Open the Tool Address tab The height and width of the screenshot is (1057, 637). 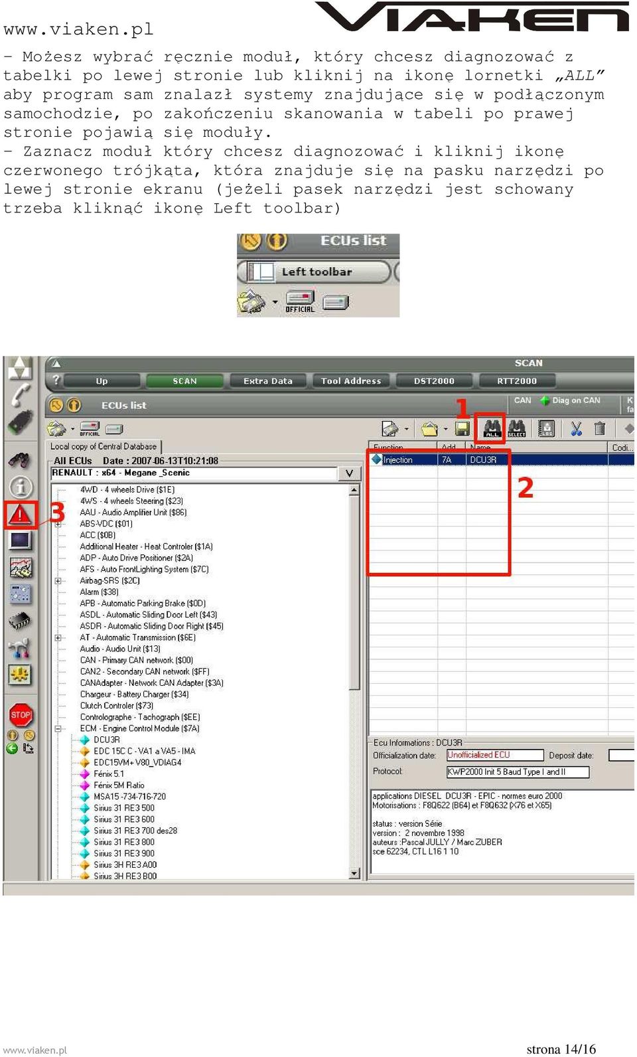(x=351, y=381)
